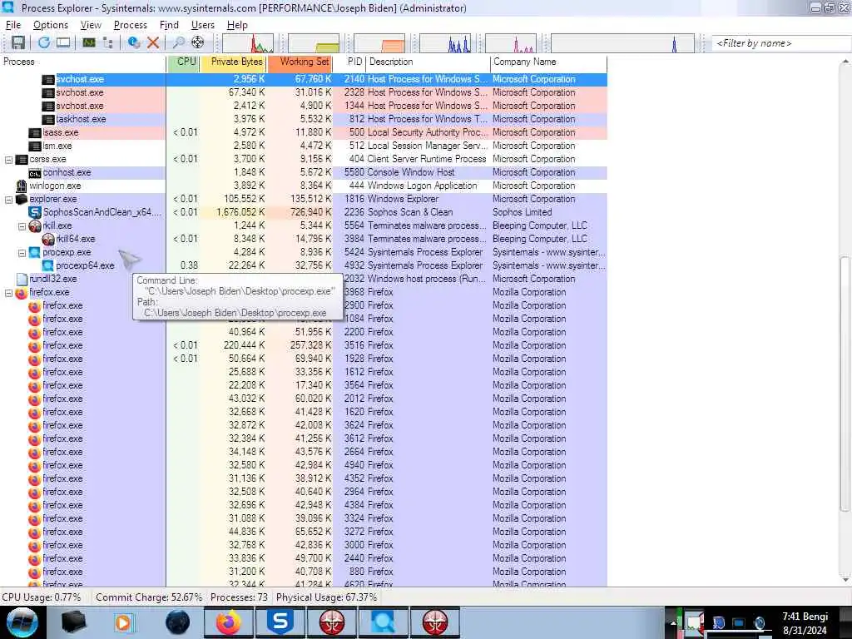The width and height of the screenshot is (852, 639).
Task: Open the CPU usage mini graph in the toolbar
Action: click(248, 43)
